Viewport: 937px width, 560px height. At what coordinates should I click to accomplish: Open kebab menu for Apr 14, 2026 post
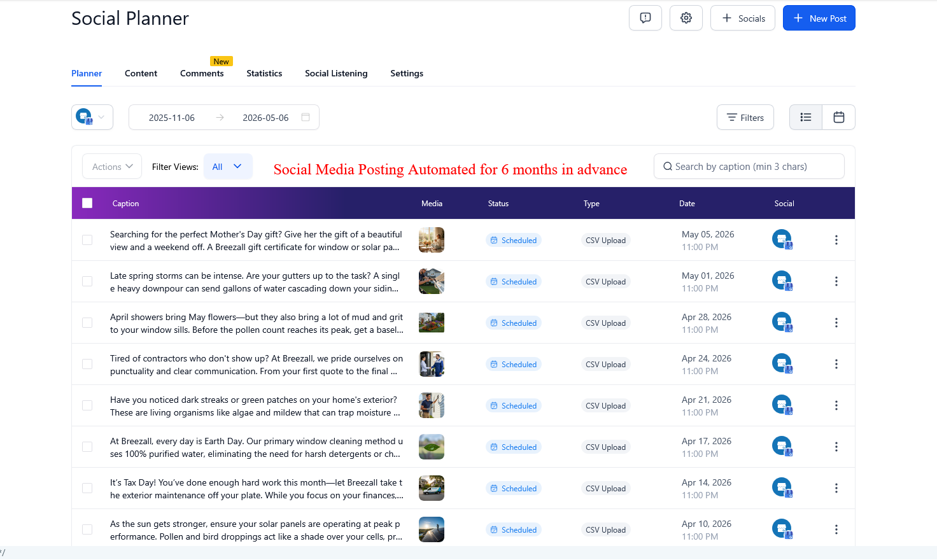836,488
